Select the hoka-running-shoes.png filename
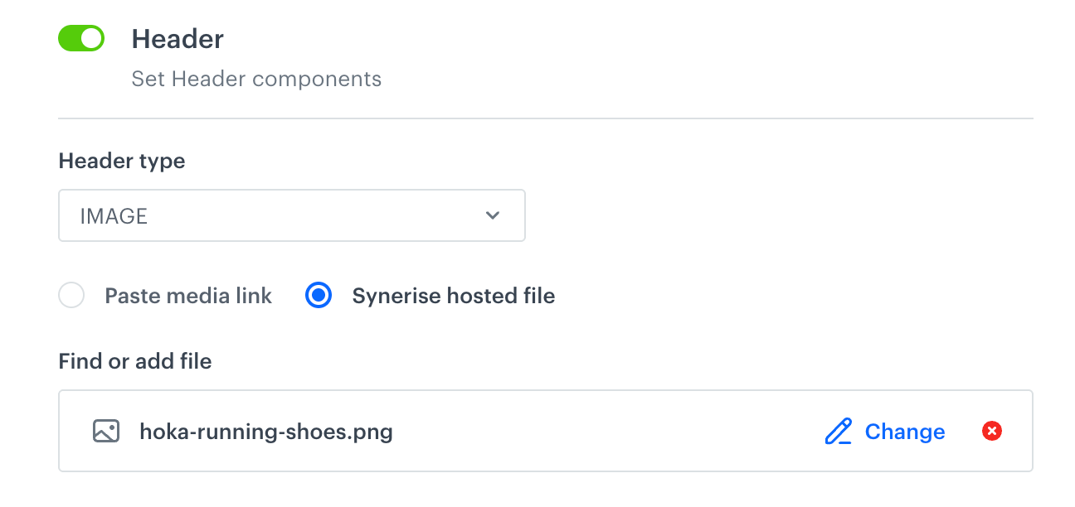This screenshot has height=507, width=1075. 265,431
